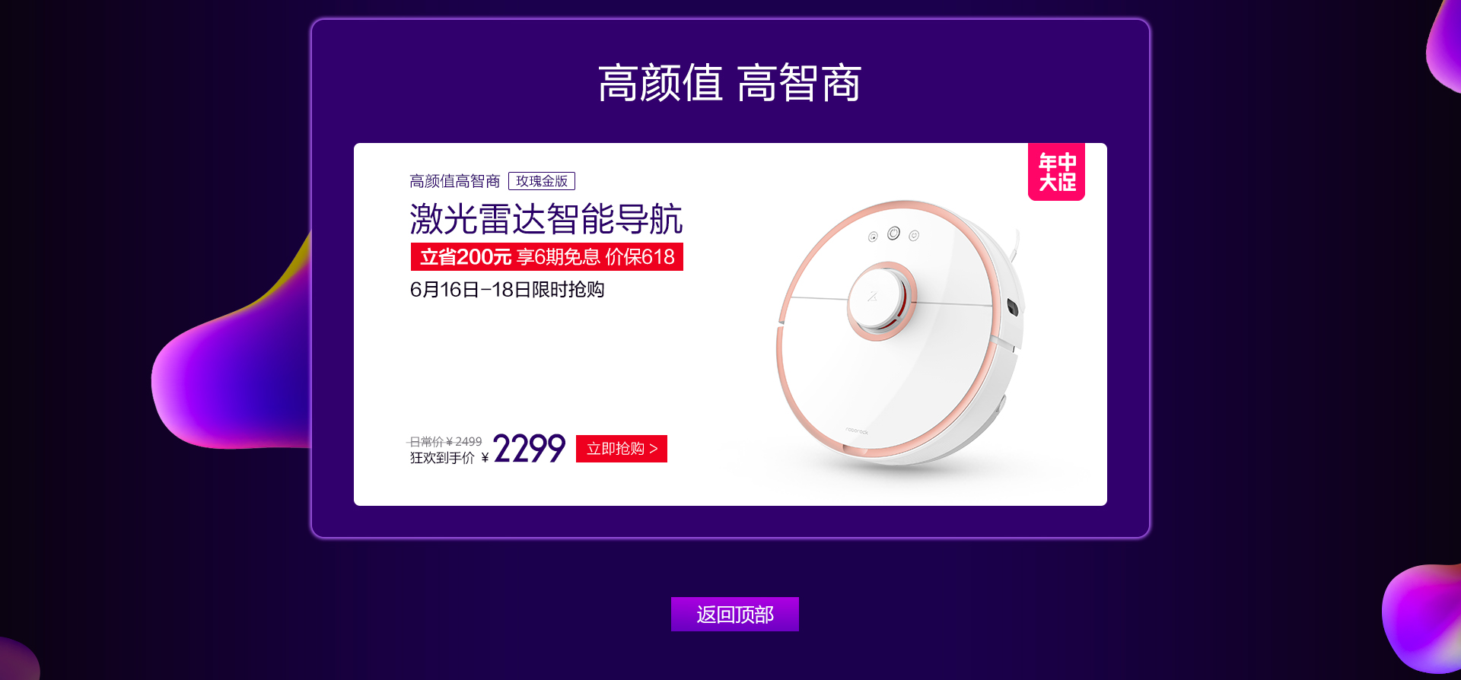Click the 2299 sale price

click(529, 449)
